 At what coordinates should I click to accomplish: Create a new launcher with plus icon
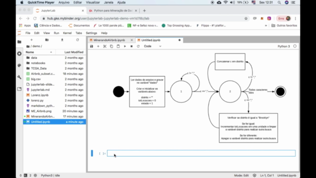(x=32, y=40)
